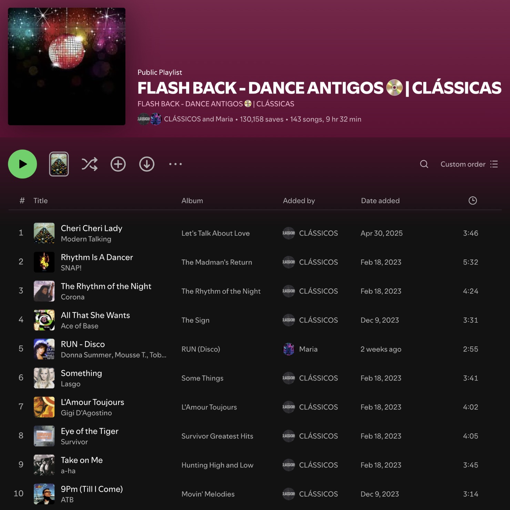Open artist page for Gigi D'Agostino
The width and height of the screenshot is (510, 510).
pos(86,413)
